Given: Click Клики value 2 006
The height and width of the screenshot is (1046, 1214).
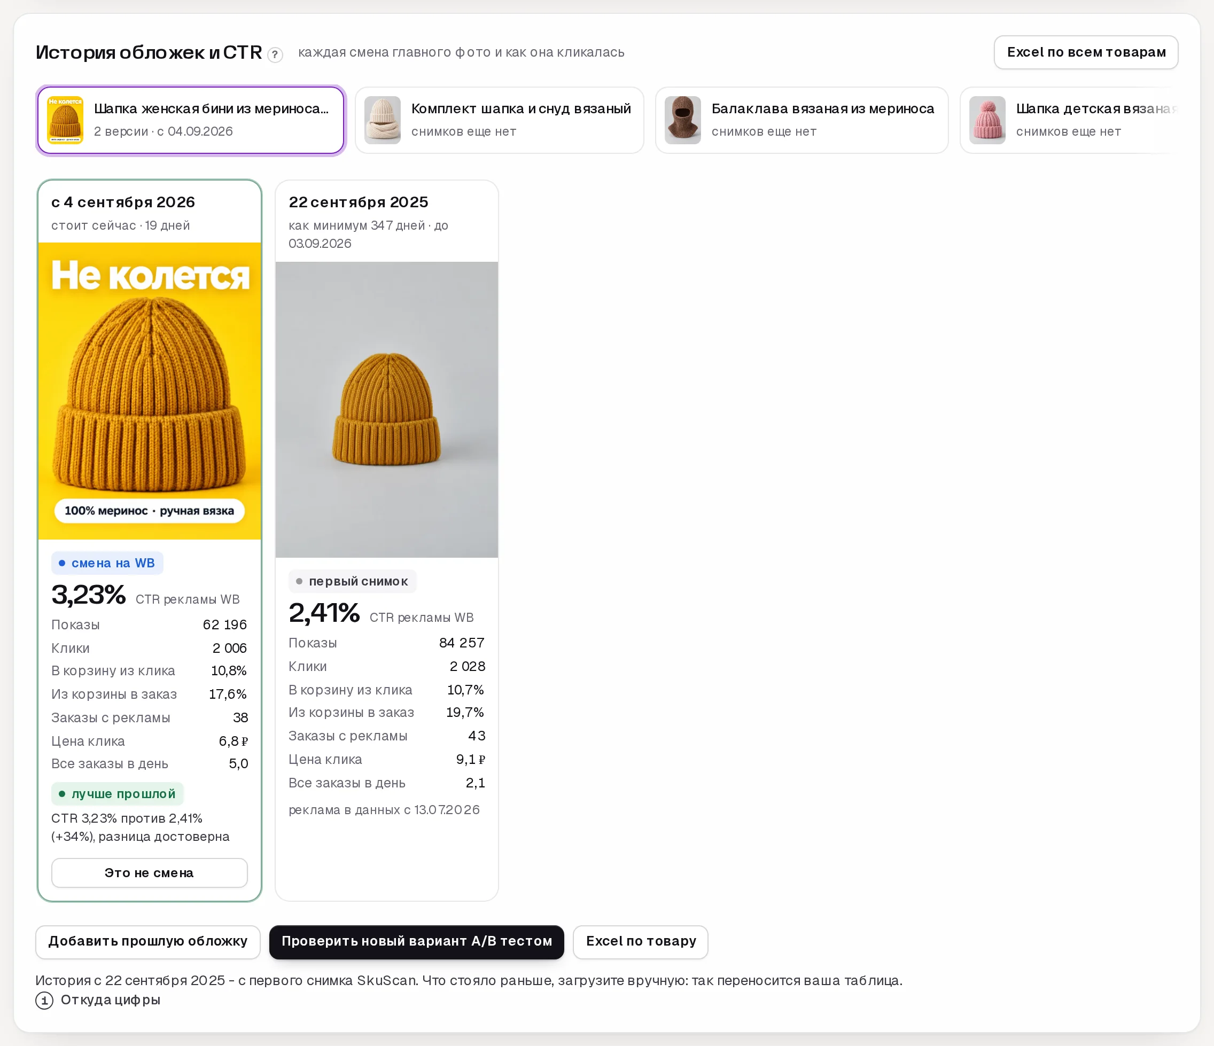Looking at the screenshot, I should pyautogui.click(x=230, y=648).
